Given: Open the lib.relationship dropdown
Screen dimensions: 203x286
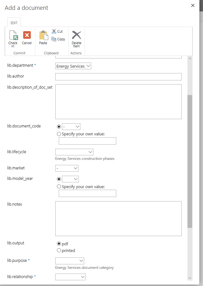Looking at the screenshot, I should pos(71,277).
